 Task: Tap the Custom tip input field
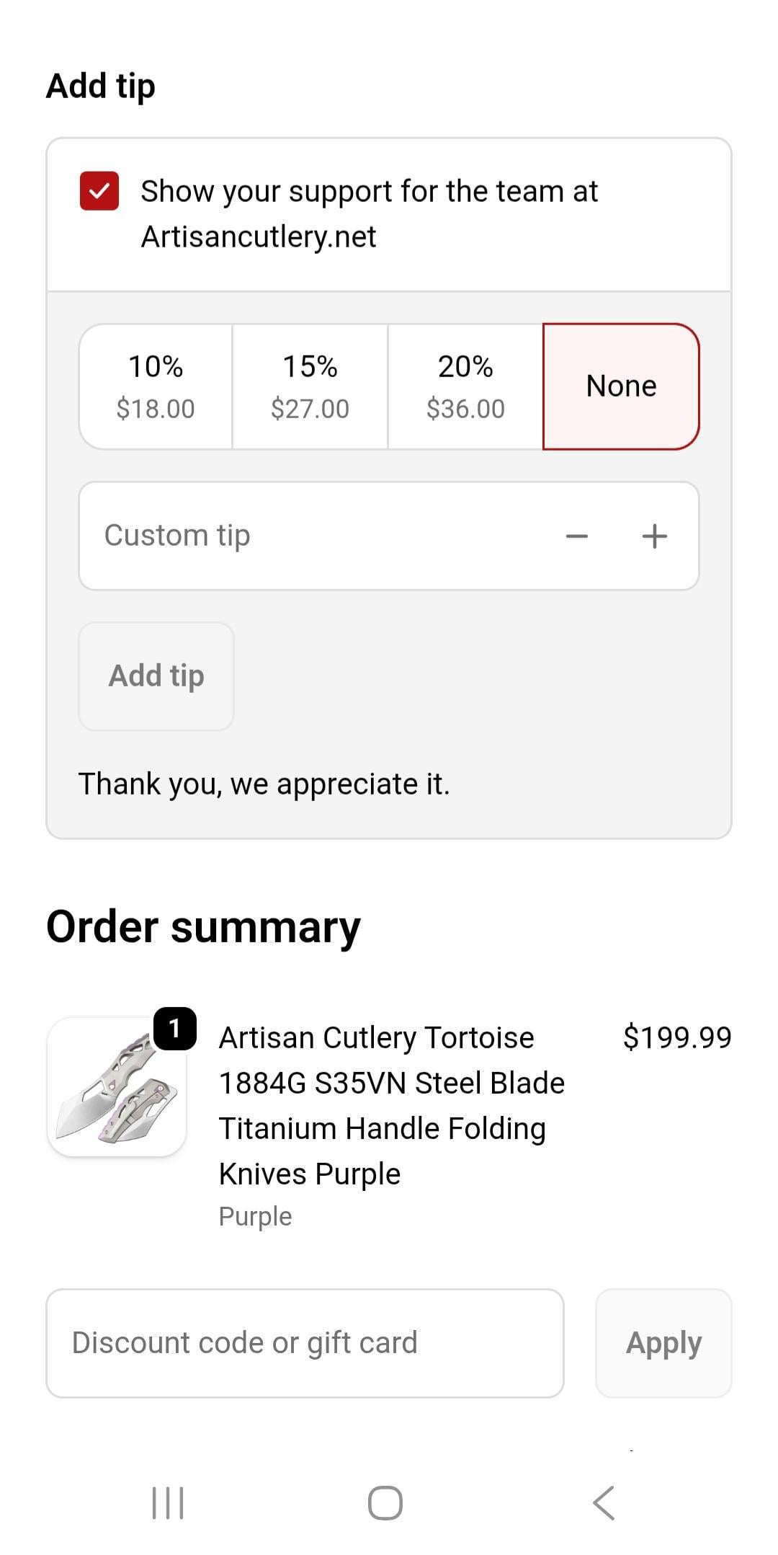(317, 536)
